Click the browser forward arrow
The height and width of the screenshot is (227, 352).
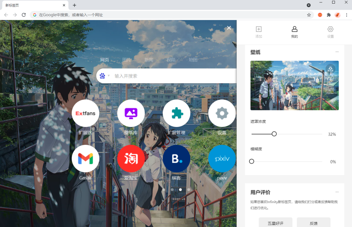click(15, 15)
